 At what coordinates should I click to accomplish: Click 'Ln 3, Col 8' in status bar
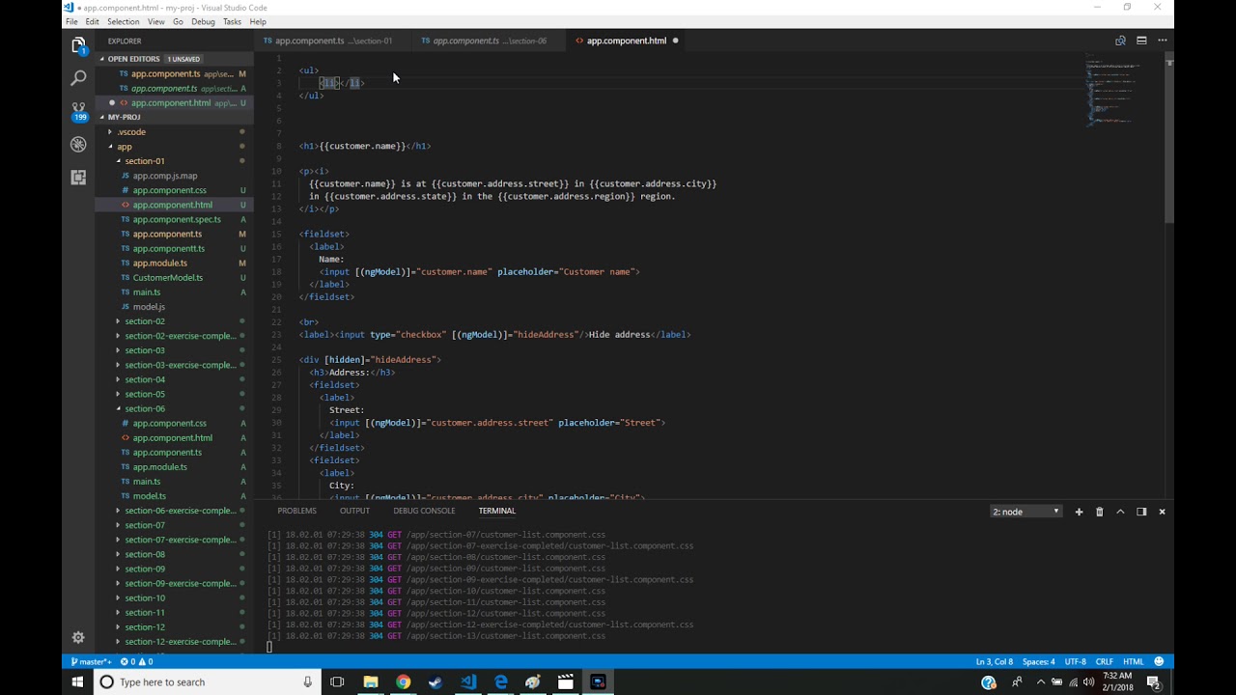pos(995,662)
